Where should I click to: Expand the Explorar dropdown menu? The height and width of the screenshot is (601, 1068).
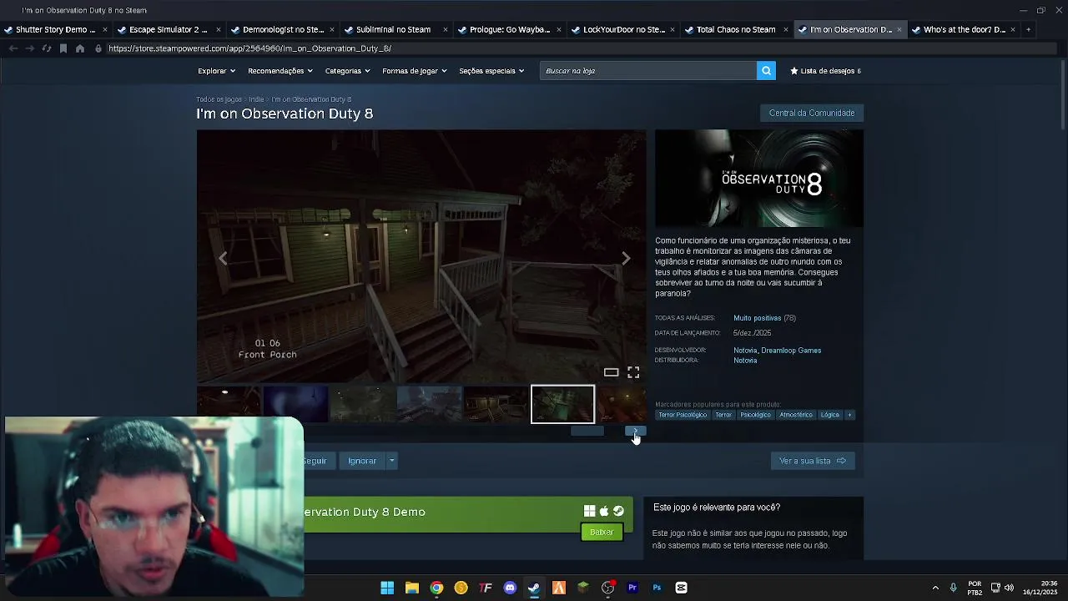click(x=217, y=71)
